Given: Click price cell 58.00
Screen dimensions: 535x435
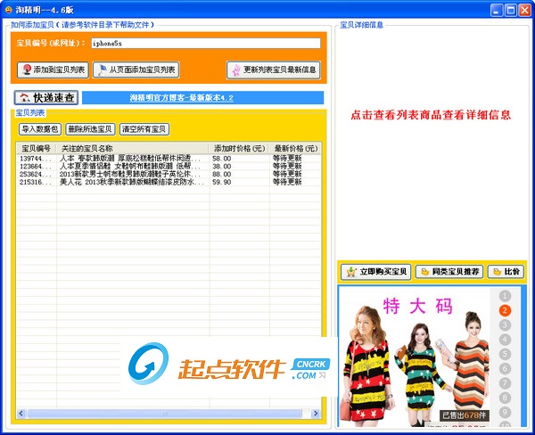Looking at the screenshot, I should click(x=221, y=159).
